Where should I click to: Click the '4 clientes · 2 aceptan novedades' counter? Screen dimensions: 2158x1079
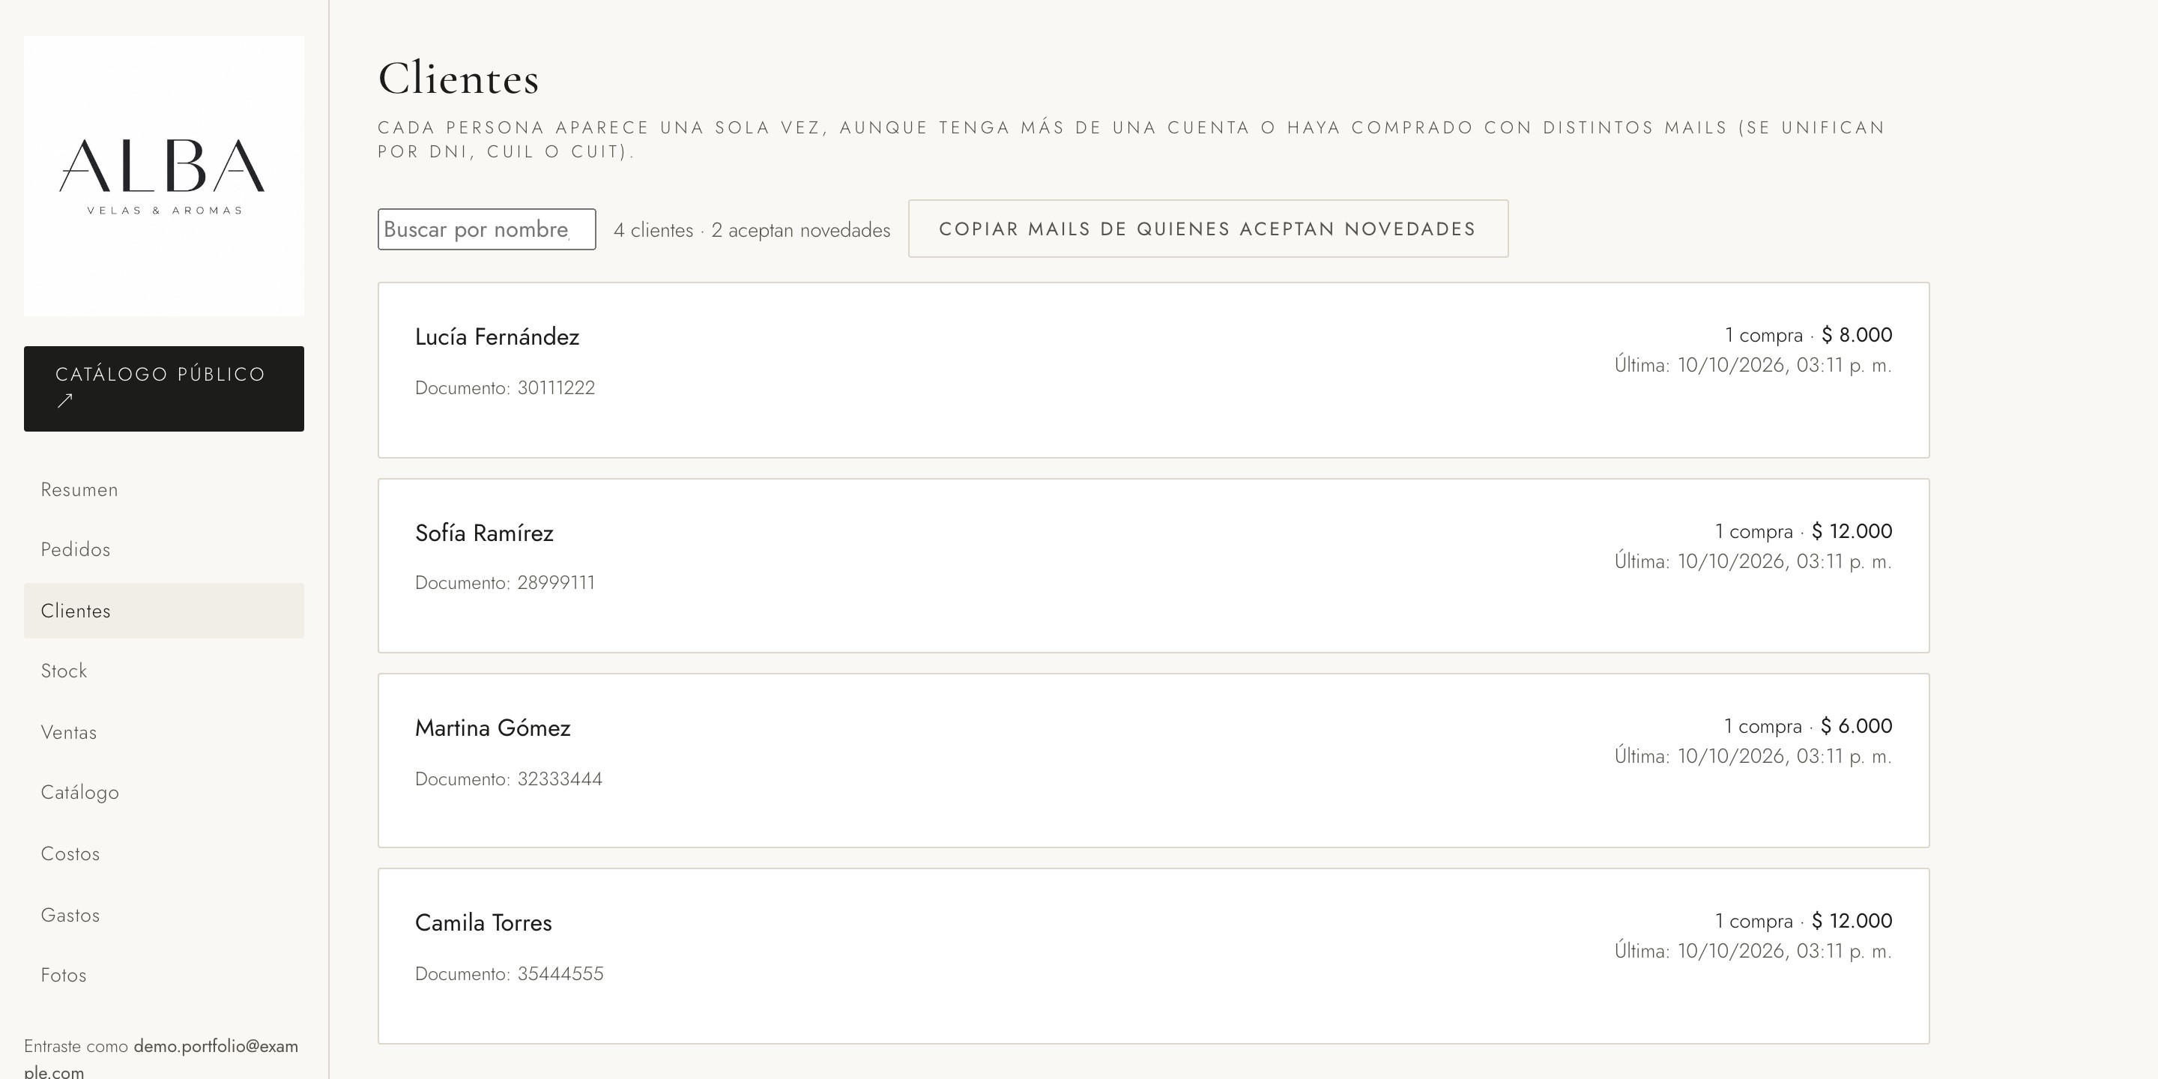click(752, 230)
